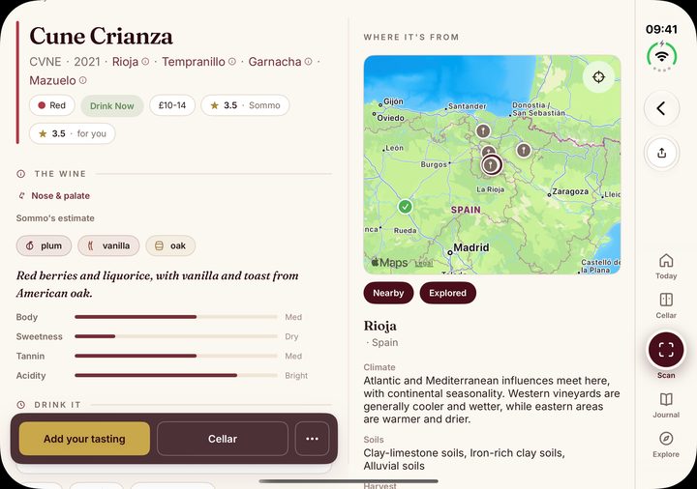The height and width of the screenshot is (489, 697).
Task: Select the plum flavor chip
Action: coord(44,245)
